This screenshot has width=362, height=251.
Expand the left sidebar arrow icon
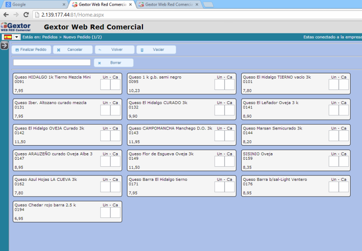click(x=4, y=46)
